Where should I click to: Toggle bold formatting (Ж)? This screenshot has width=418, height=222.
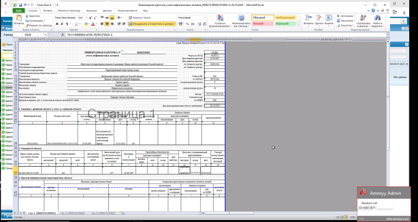pos(57,24)
